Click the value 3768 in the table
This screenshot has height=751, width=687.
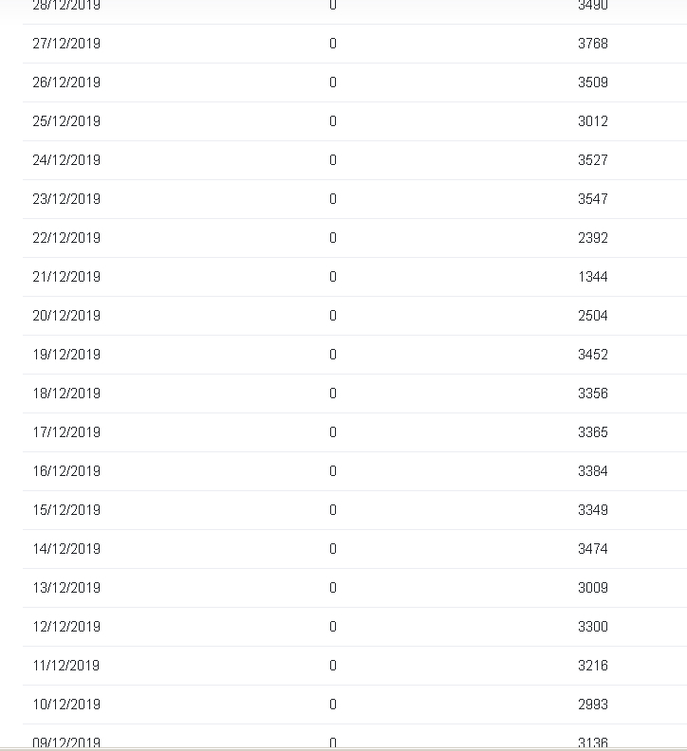pyautogui.click(x=592, y=44)
